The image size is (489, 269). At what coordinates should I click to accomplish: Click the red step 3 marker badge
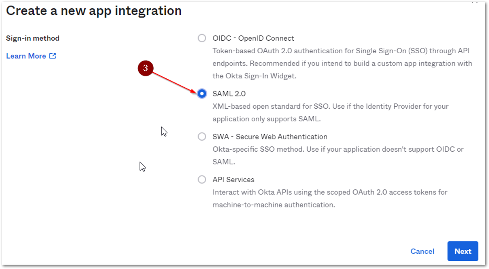pyautogui.click(x=145, y=68)
